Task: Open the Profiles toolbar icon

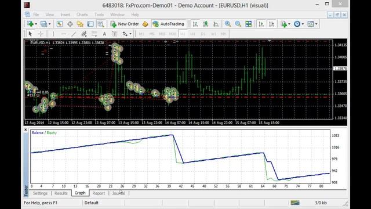Action: [43, 24]
